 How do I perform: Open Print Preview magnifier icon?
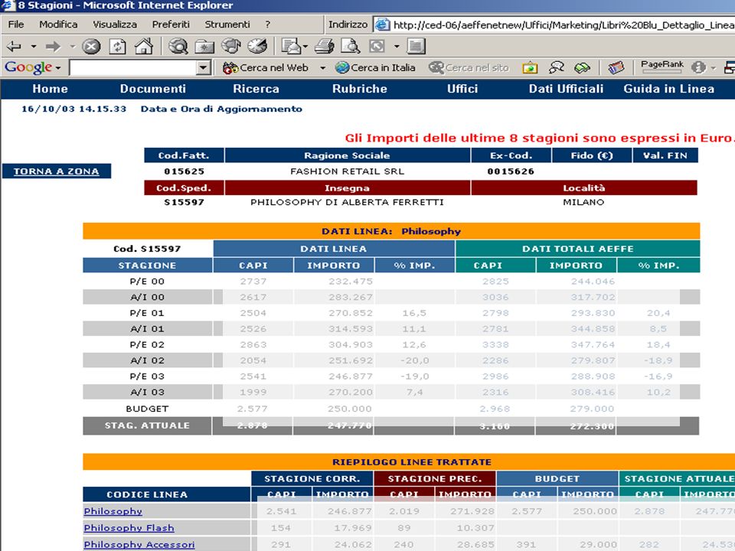(x=350, y=46)
